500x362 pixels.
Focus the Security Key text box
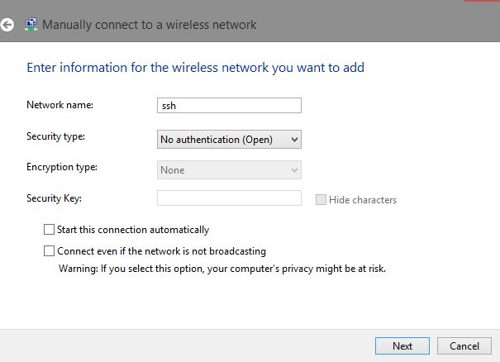point(229,198)
